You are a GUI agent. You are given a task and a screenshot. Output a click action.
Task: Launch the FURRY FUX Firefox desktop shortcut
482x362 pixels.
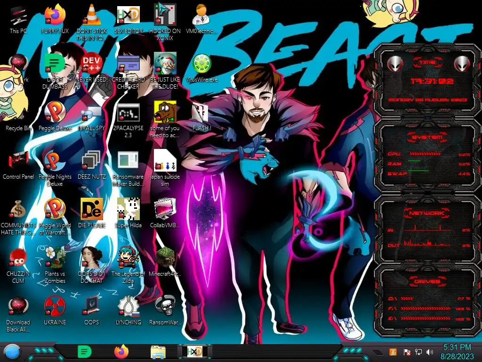coord(55,20)
